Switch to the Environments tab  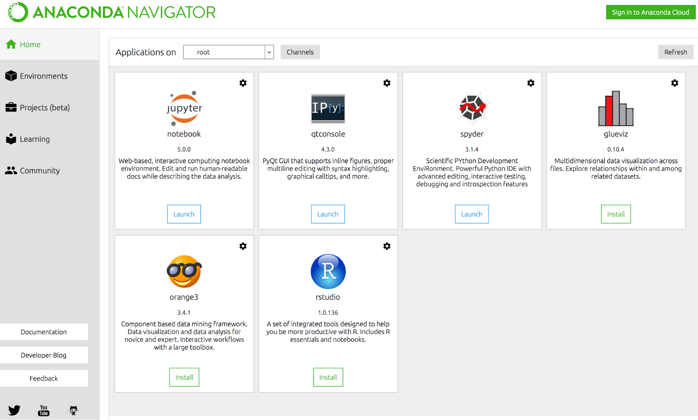(x=43, y=76)
